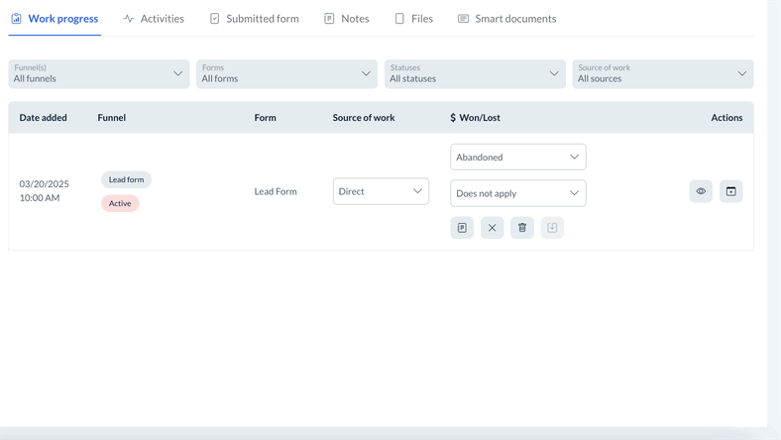Go to the Notes tab
This screenshot has height=440, width=781.
pyautogui.click(x=347, y=19)
